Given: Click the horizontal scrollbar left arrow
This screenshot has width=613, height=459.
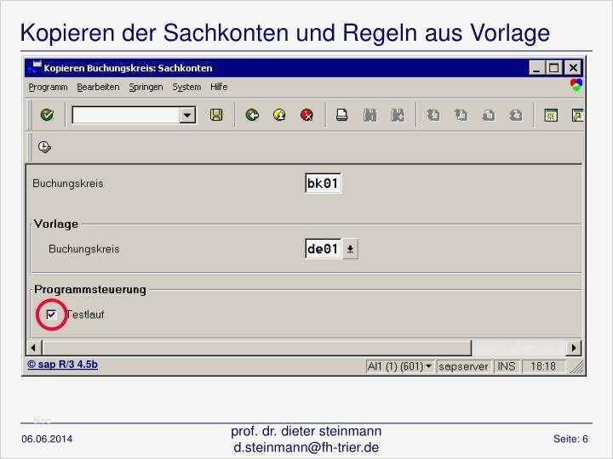Looking at the screenshot, I should (33, 347).
